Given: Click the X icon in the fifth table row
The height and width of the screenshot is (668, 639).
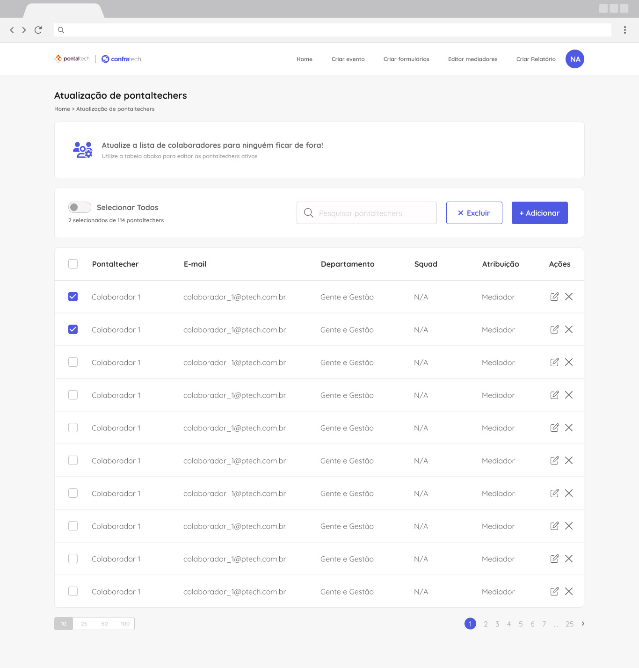Looking at the screenshot, I should click(569, 428).
